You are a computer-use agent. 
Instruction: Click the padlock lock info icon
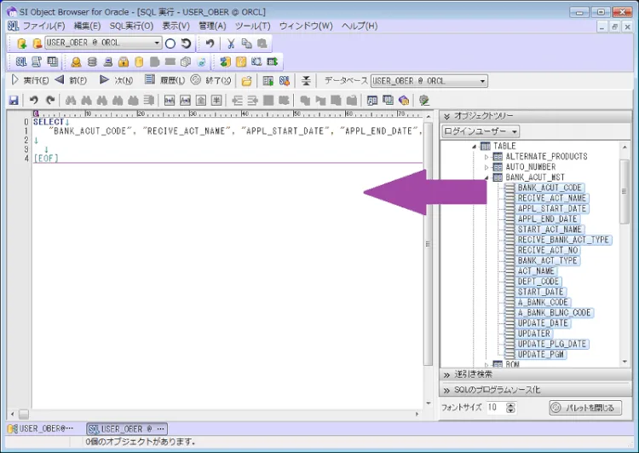pos(123,62)
